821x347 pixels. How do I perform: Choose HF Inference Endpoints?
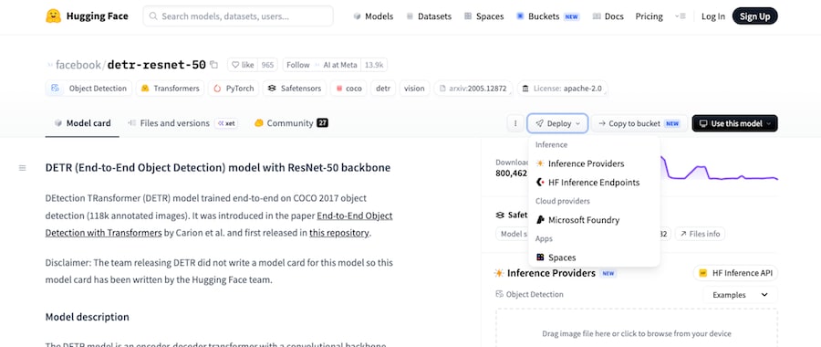coord(594,183)
